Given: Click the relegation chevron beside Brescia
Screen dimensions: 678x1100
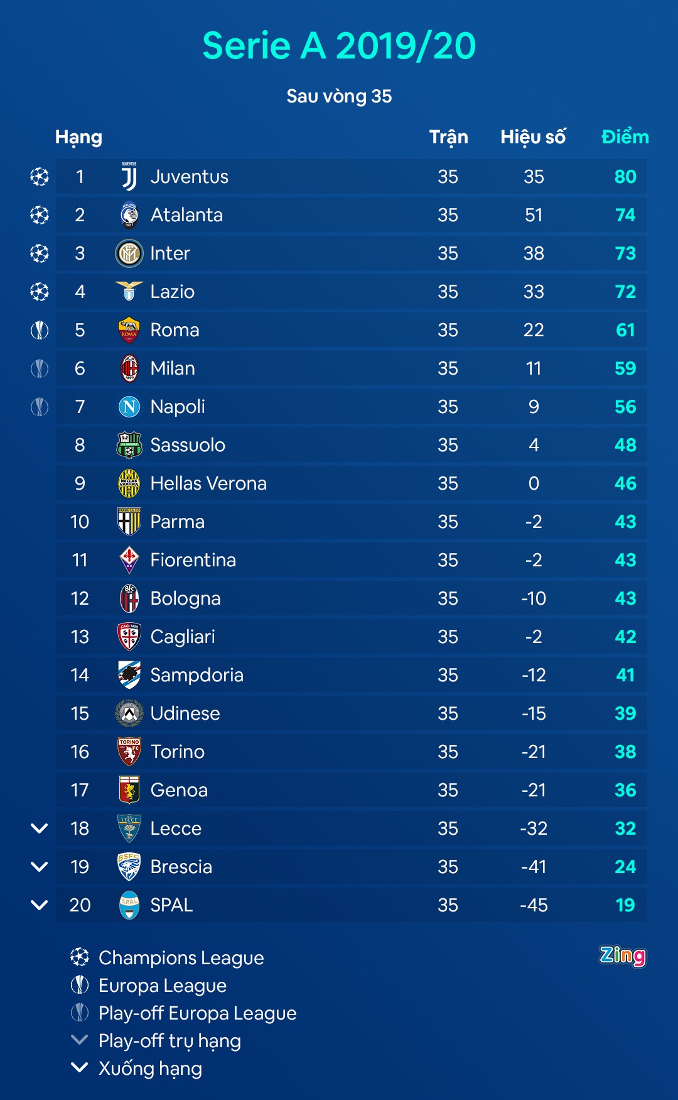Looking at the screenshot, I should coord(40,867).
